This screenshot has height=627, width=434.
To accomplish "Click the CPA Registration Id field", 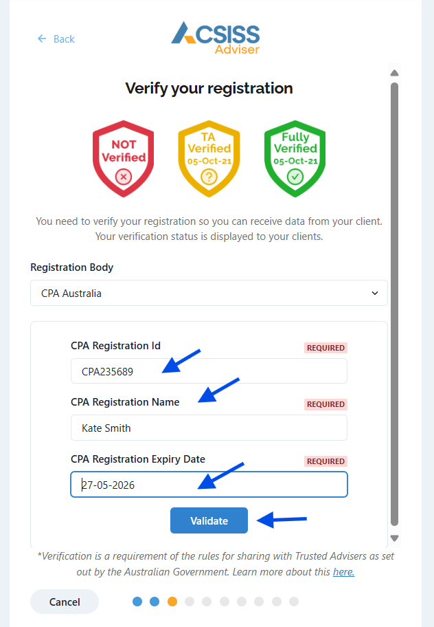I will coord(209,371).
